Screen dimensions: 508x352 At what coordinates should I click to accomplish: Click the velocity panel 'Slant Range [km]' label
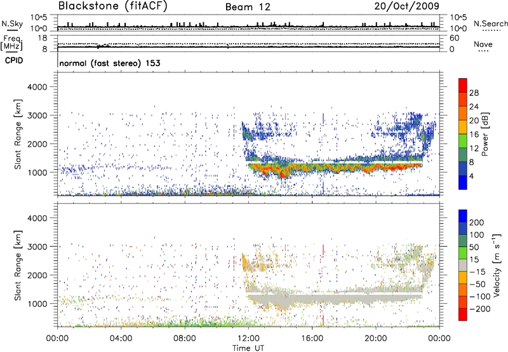18,265
